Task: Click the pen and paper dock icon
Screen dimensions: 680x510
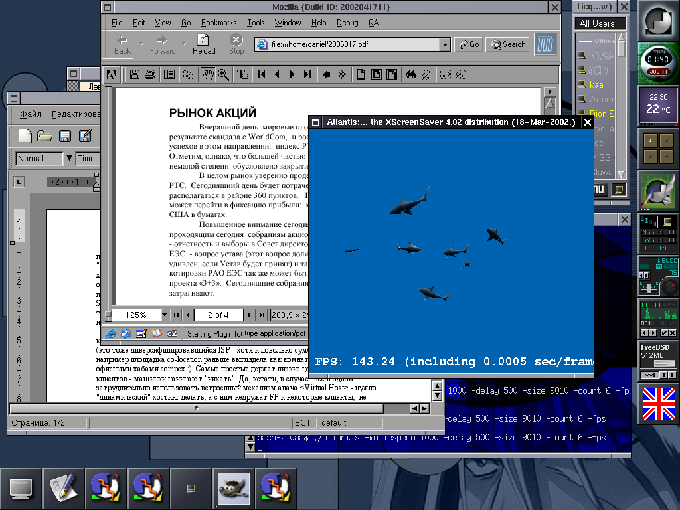Action: point(63,488)
